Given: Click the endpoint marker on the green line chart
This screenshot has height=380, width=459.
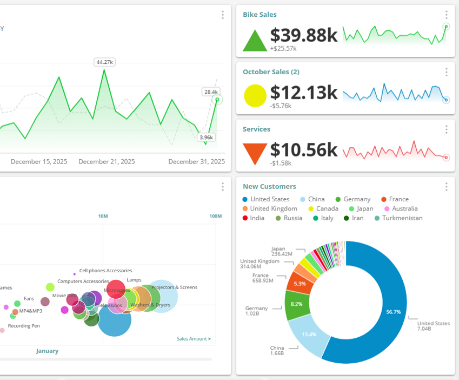Looking at the screenshot, I should [x=217, y=100].
